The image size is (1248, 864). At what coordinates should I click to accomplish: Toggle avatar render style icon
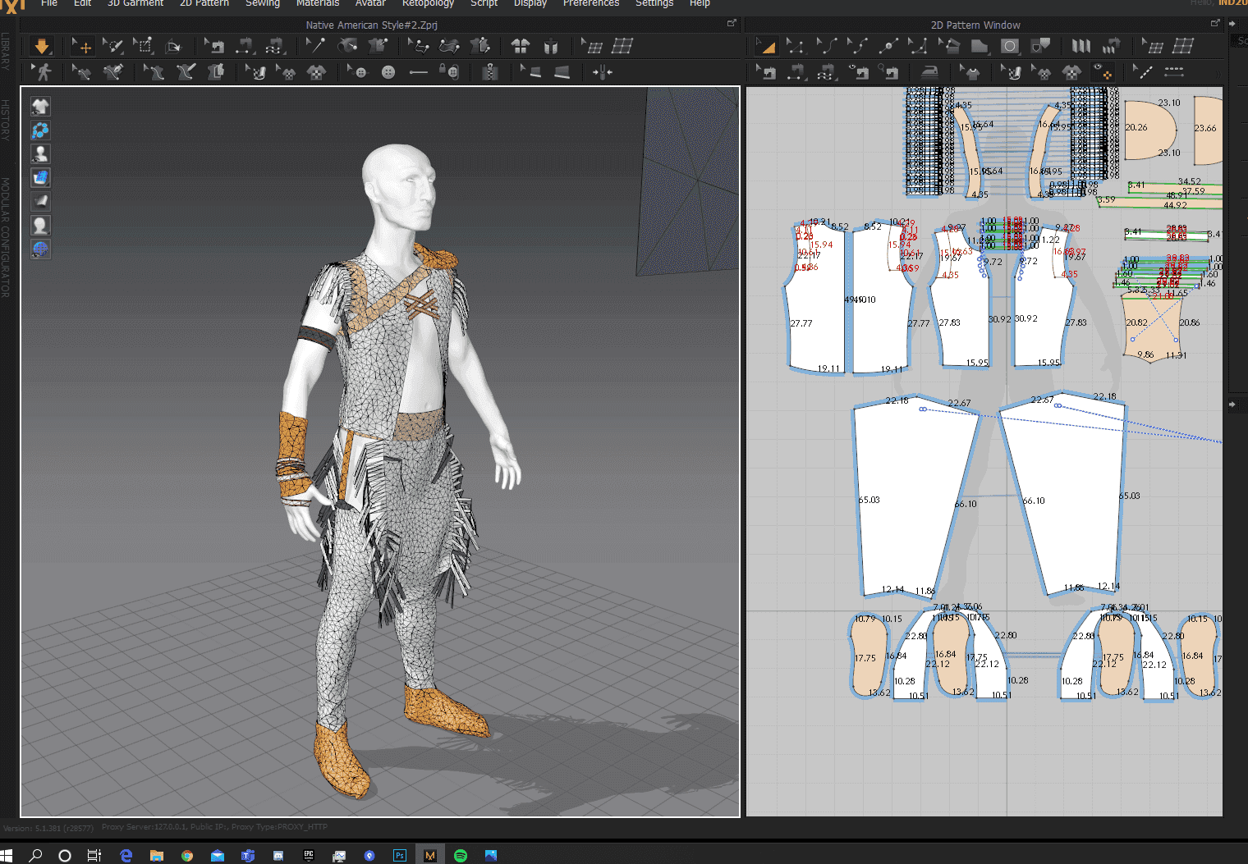point(40,225)
